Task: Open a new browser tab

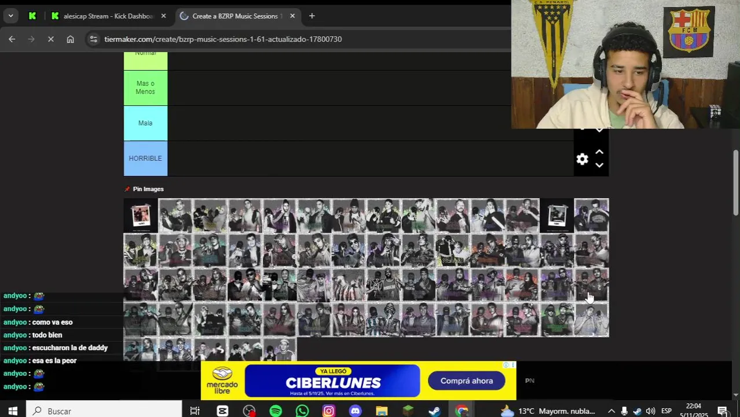Action: click(x=312, y=16)
